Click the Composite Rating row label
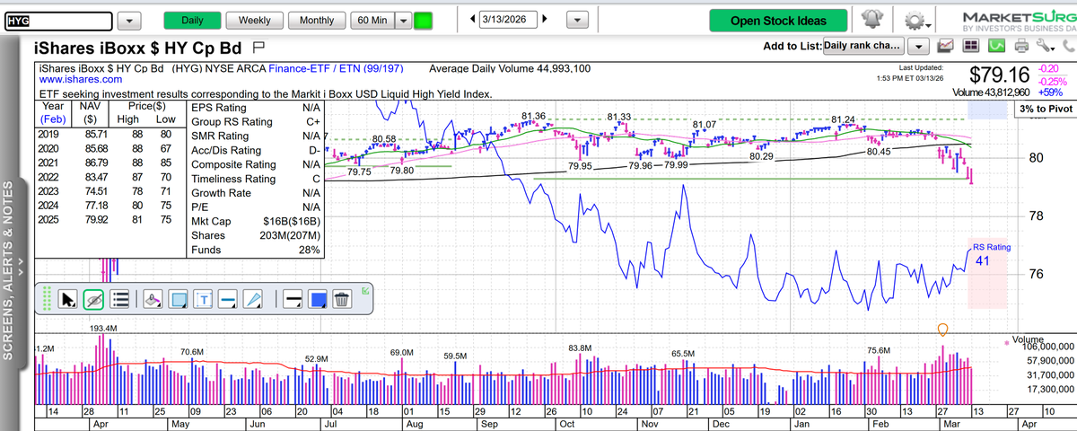The width and height of the screenshot is (1077, 431). click(232, 166)
